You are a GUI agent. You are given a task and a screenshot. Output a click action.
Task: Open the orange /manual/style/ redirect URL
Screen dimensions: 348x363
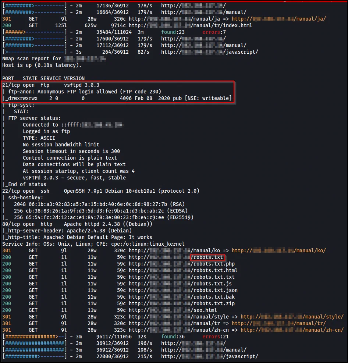tap(292, 317)
